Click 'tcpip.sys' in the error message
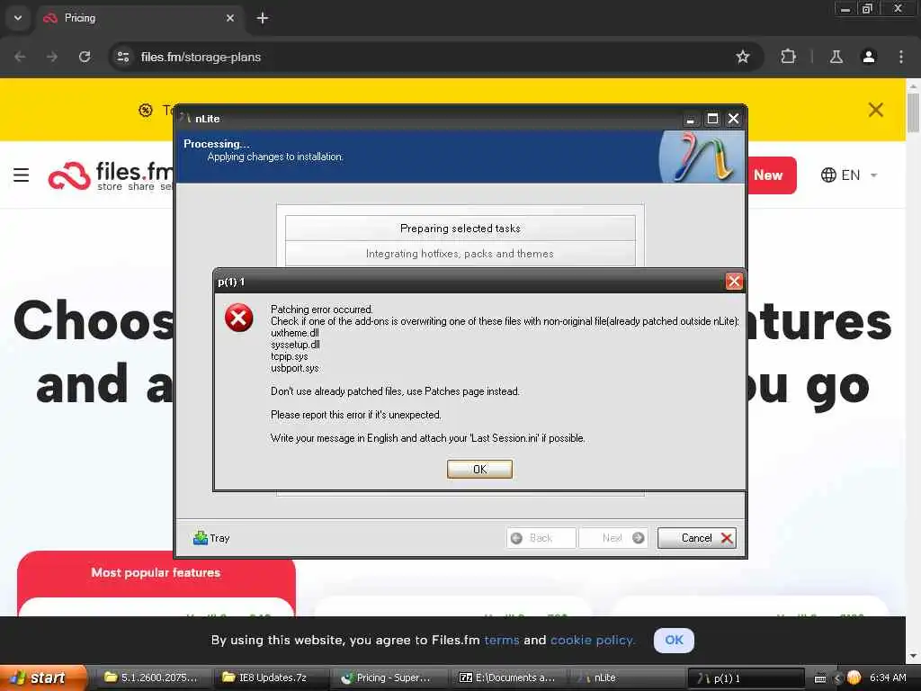921x691 pixels. point(289,356)
